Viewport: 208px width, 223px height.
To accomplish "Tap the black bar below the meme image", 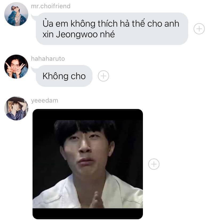I will click(x=88, y=214).
